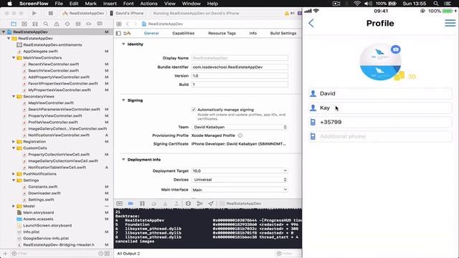Tap the back arrow on Profile screen

pyautogui.click(x=311, y=24)
